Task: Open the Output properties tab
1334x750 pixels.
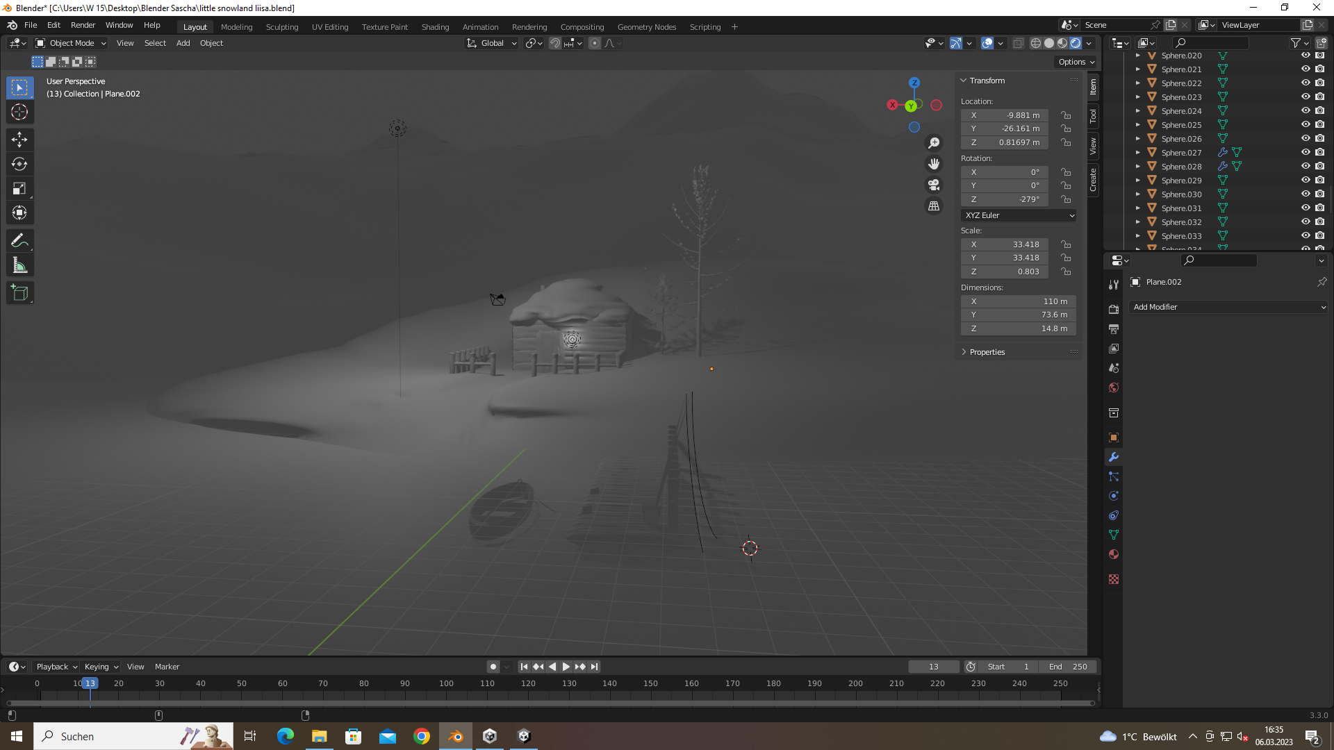Action: coord(1114,328)
